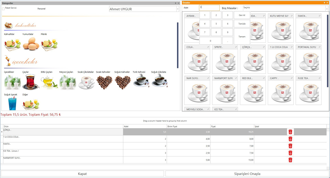This screenshot has height=178, width=330.
Task: Select the Soğuk Kahveler category
Action: [x=123, y=82]
